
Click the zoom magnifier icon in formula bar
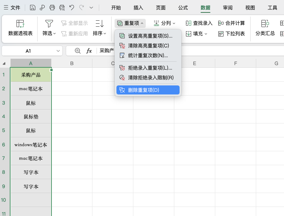pyautogui.click(x=78, y=51)
